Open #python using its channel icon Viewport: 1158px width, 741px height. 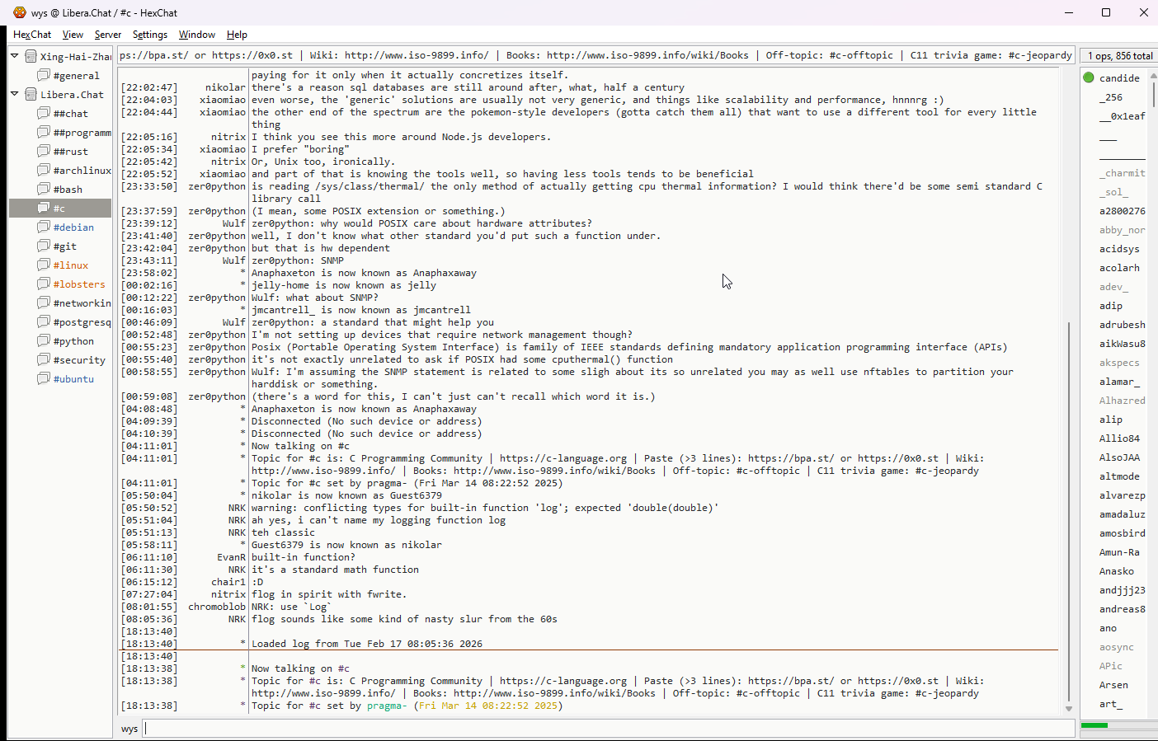[44, 340]
